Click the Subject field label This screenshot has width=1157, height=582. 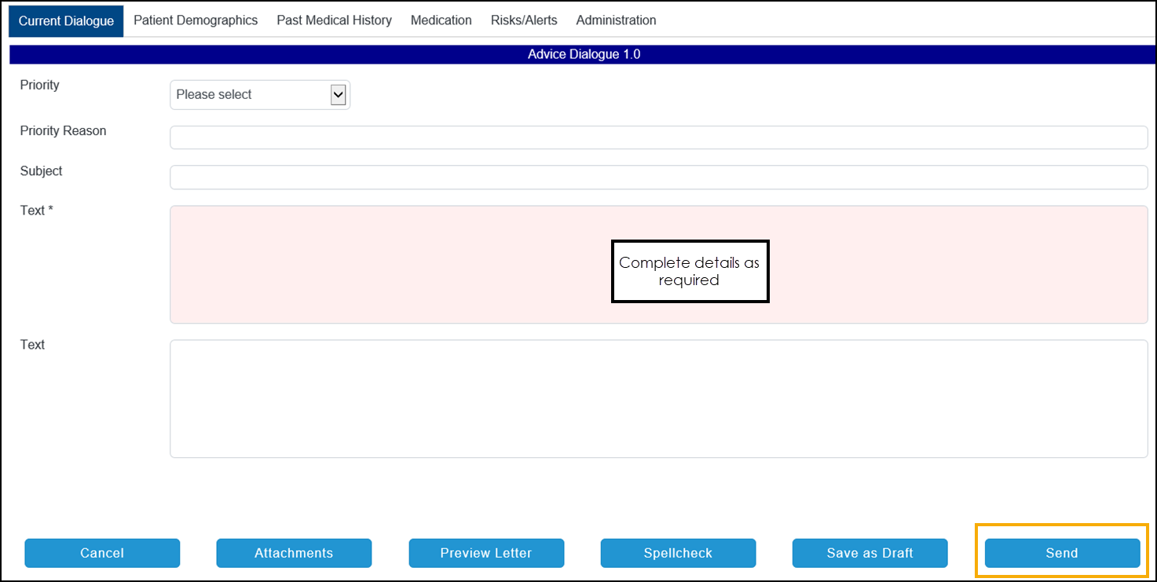pos(41,171)
